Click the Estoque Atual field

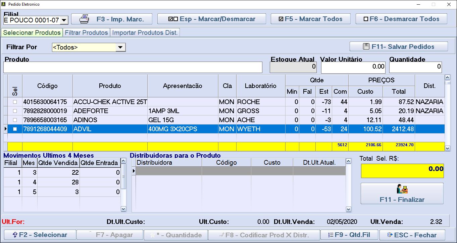(293, 67)
